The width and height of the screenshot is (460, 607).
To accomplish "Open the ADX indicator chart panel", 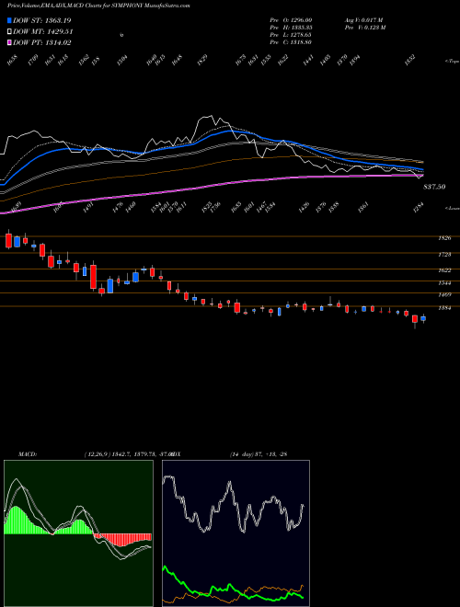I will click(x=236, y=533).
